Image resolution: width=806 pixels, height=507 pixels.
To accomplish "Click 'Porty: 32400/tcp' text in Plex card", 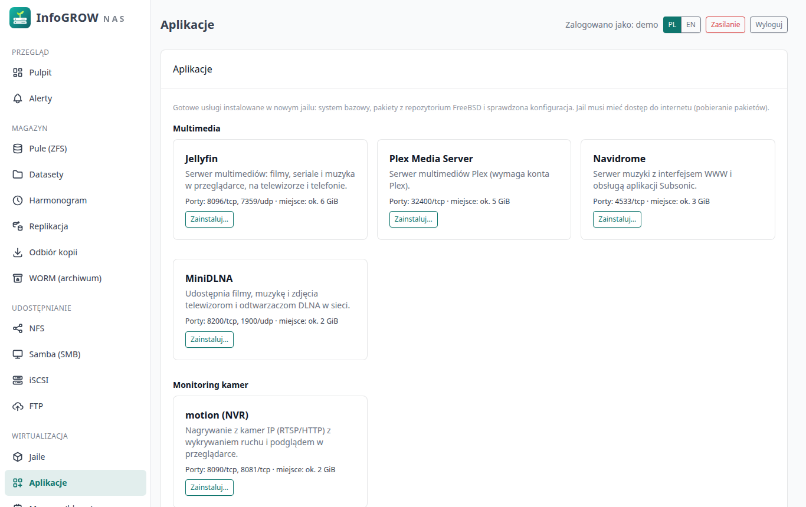I will point(417,202).
